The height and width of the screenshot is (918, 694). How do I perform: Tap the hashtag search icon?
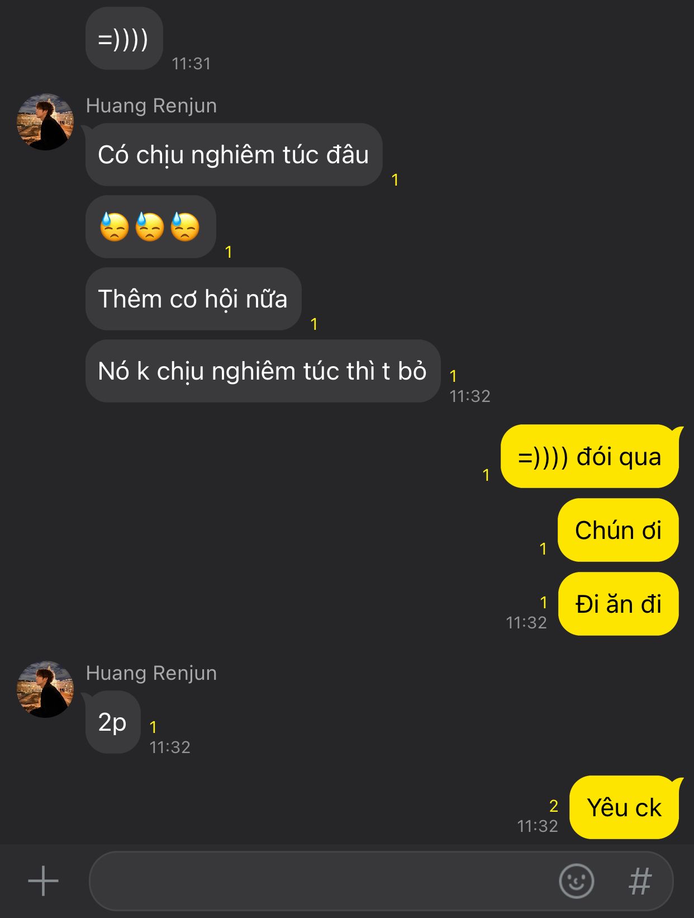coord(640,881)
